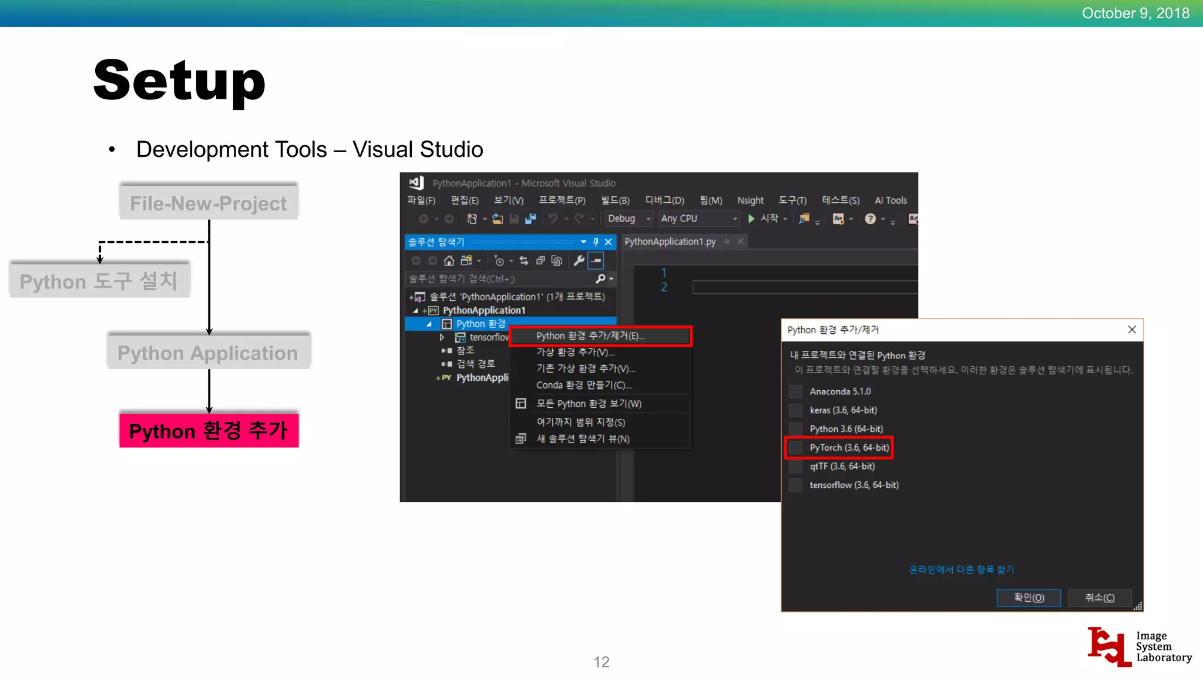
Task: Switch to the PythonApplication1.py tab
Action: pos(670,242)
